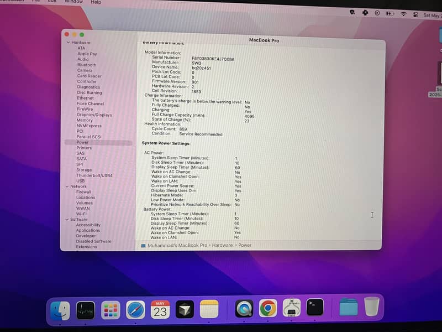The width and height of the screenshot is (442, 332).
Task: Click Muhammad's MacBook Pro in the path bar
Action: point(177,246)
